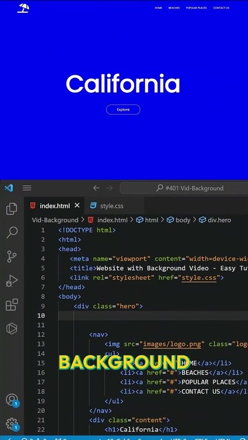Close the index.html tab

[x=77, y=205]
